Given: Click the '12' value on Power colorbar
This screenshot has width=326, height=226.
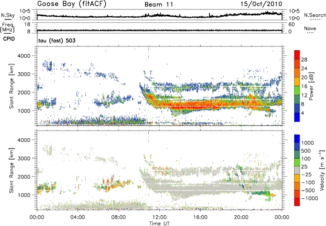Looking at the screenshot, I should (304, 95).
